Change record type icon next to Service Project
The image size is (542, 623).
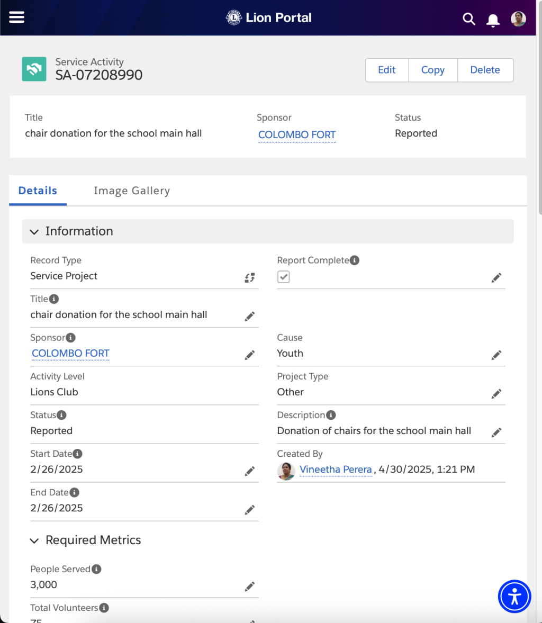click(249, 277)
